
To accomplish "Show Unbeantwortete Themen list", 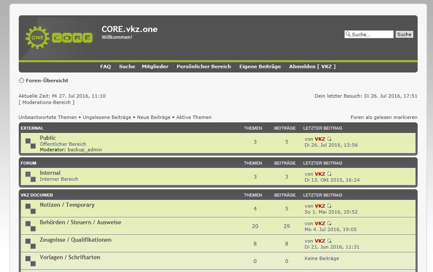I will point(48,117).
